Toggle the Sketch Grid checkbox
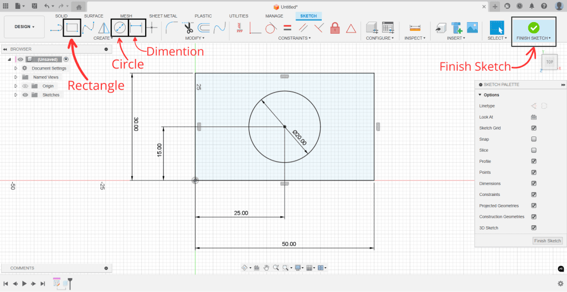The image size is (567, 292). [534, 128]
